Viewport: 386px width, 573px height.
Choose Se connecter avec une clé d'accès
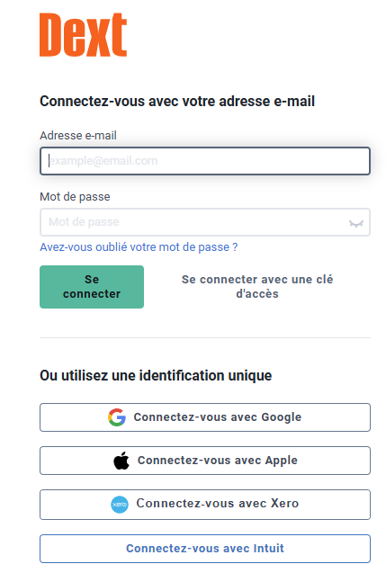(x=257, y=286)
